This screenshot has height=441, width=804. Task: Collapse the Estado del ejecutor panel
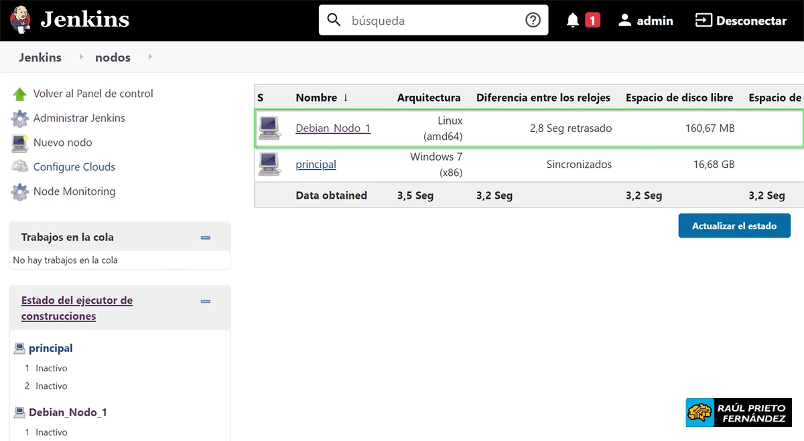(206, 302)
